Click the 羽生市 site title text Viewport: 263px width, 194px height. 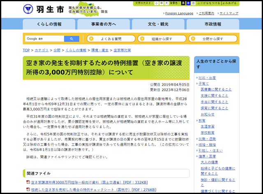tap(50, 9)
